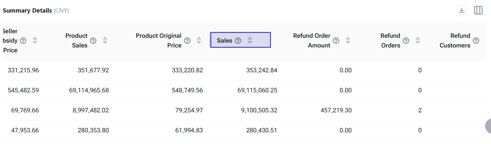This screenshot has width=491, height=144.
Task: Toggle sorting on Product Sales column
Action: coord(105,40)
